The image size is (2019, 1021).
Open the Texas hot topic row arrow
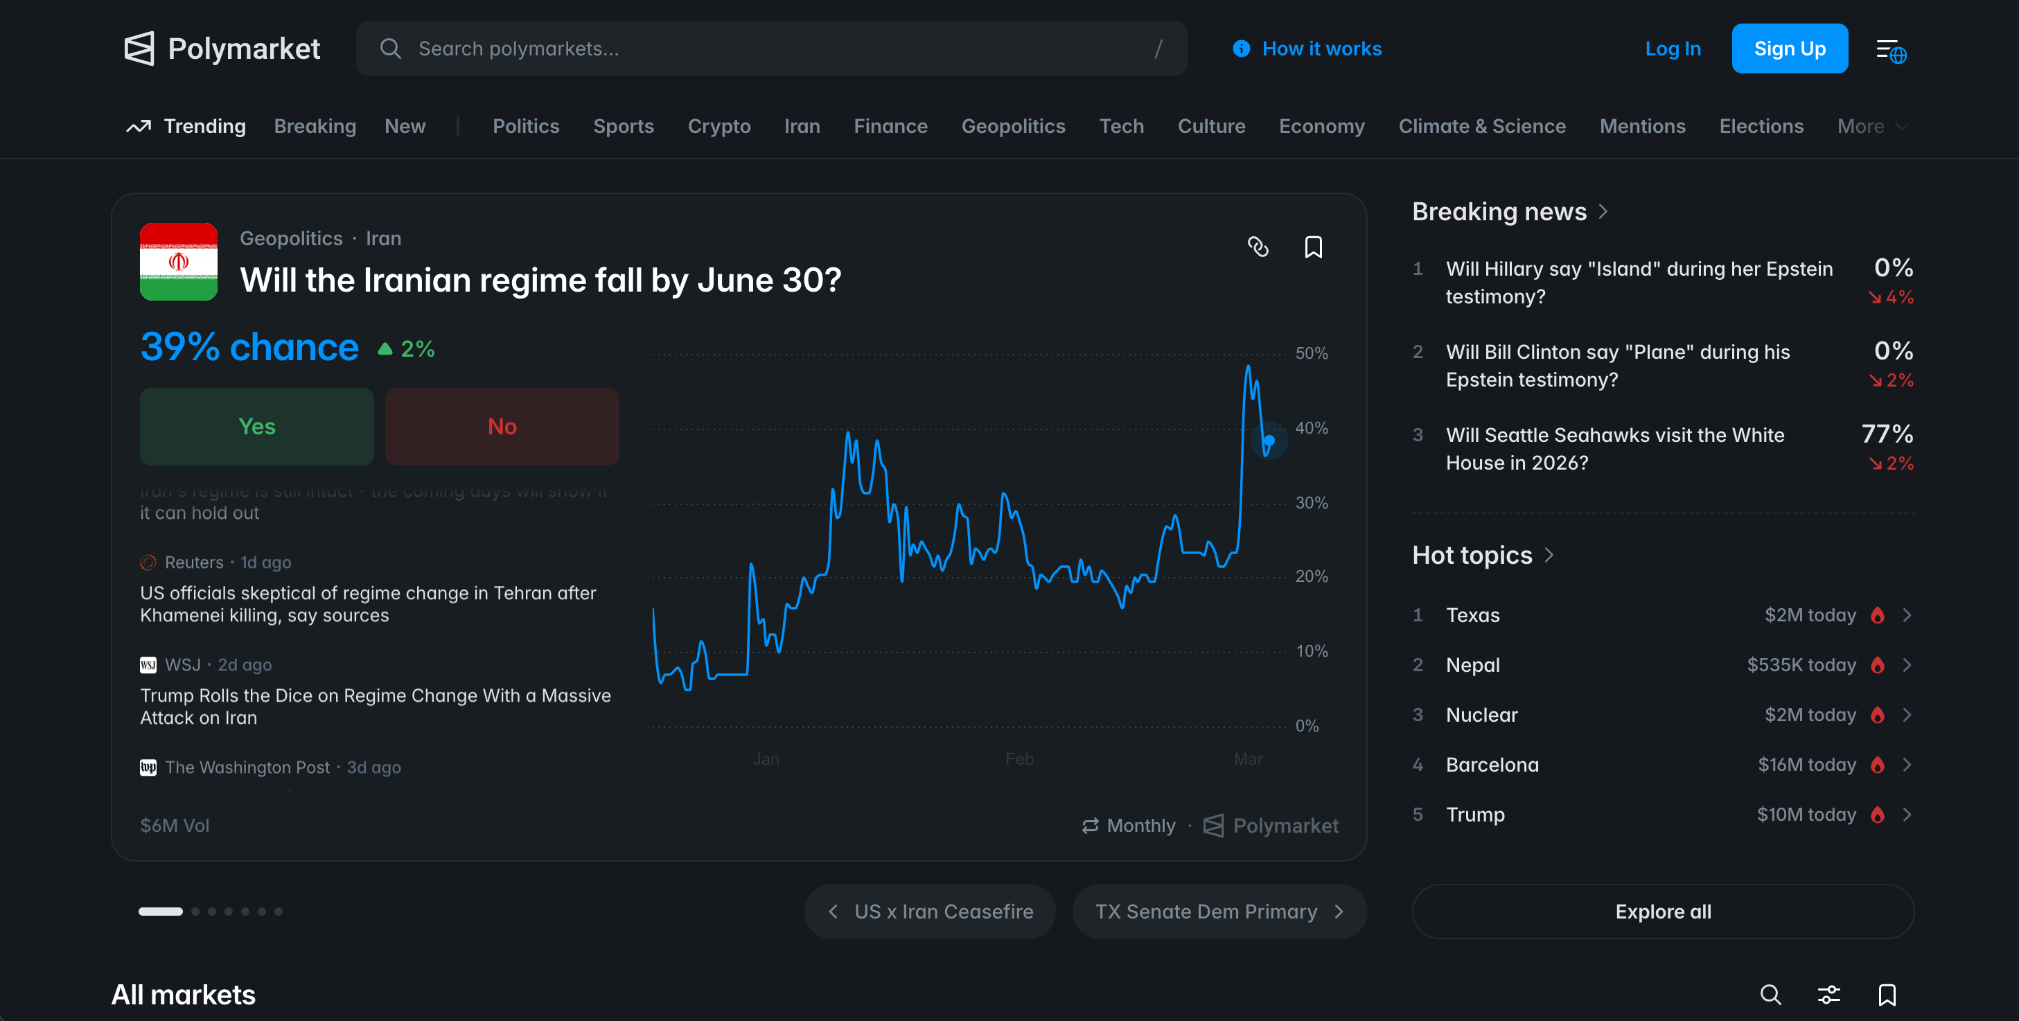(1907, 615)
